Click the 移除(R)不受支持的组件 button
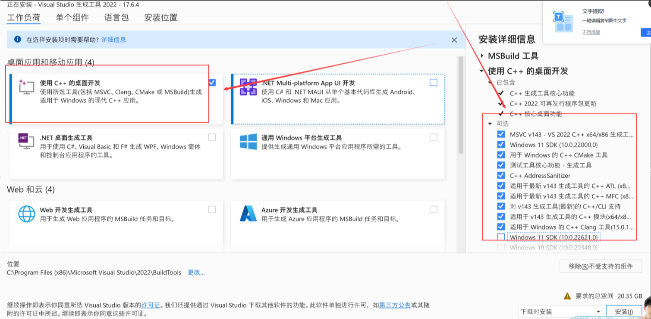 (x=602, y=266)
